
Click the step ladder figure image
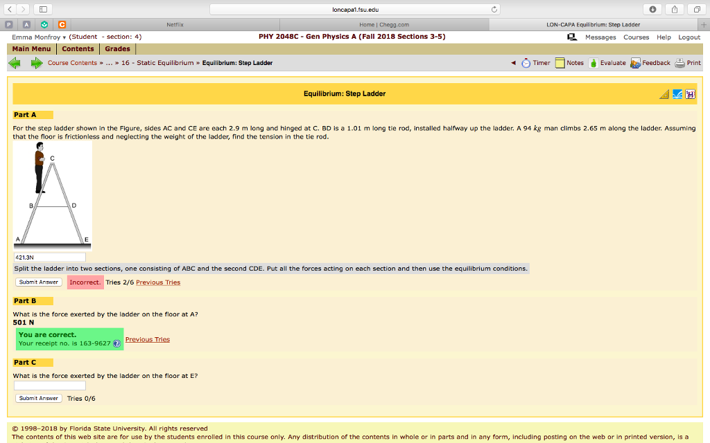click(53, 195)
